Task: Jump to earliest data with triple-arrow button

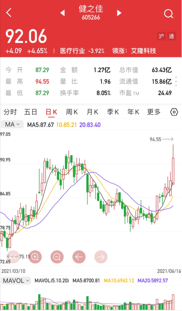Action: point(13,257)
